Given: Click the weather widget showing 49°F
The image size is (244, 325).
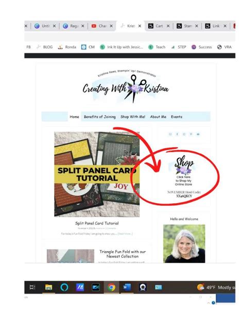Looking at the screenshot, I should tap(216, 287).
